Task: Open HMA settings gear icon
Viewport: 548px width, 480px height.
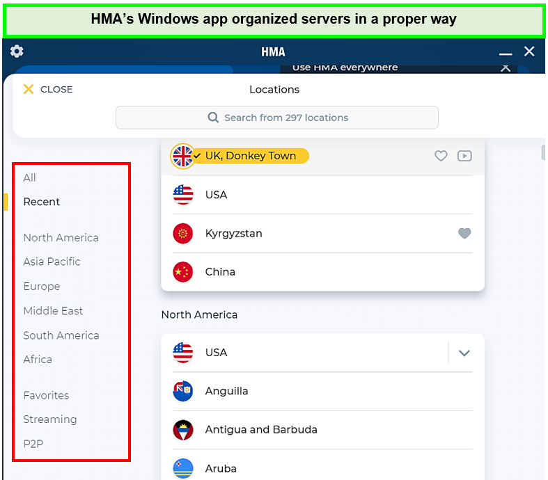Action: tap(17, 51)
